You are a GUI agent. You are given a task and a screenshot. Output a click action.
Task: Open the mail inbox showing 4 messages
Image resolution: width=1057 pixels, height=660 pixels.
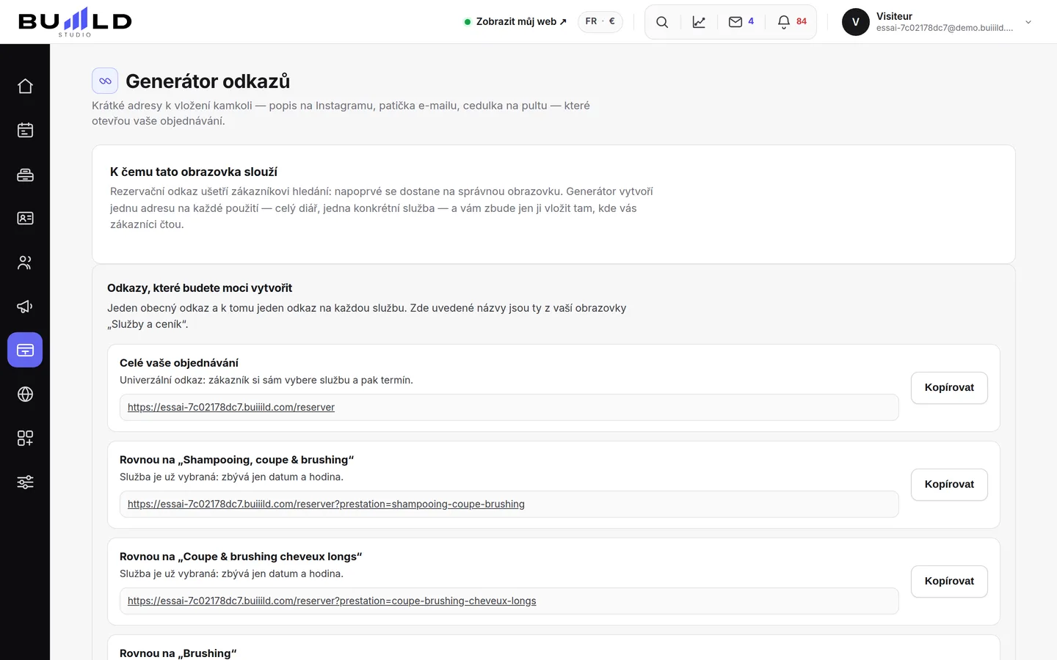click(x=741, y=22)
